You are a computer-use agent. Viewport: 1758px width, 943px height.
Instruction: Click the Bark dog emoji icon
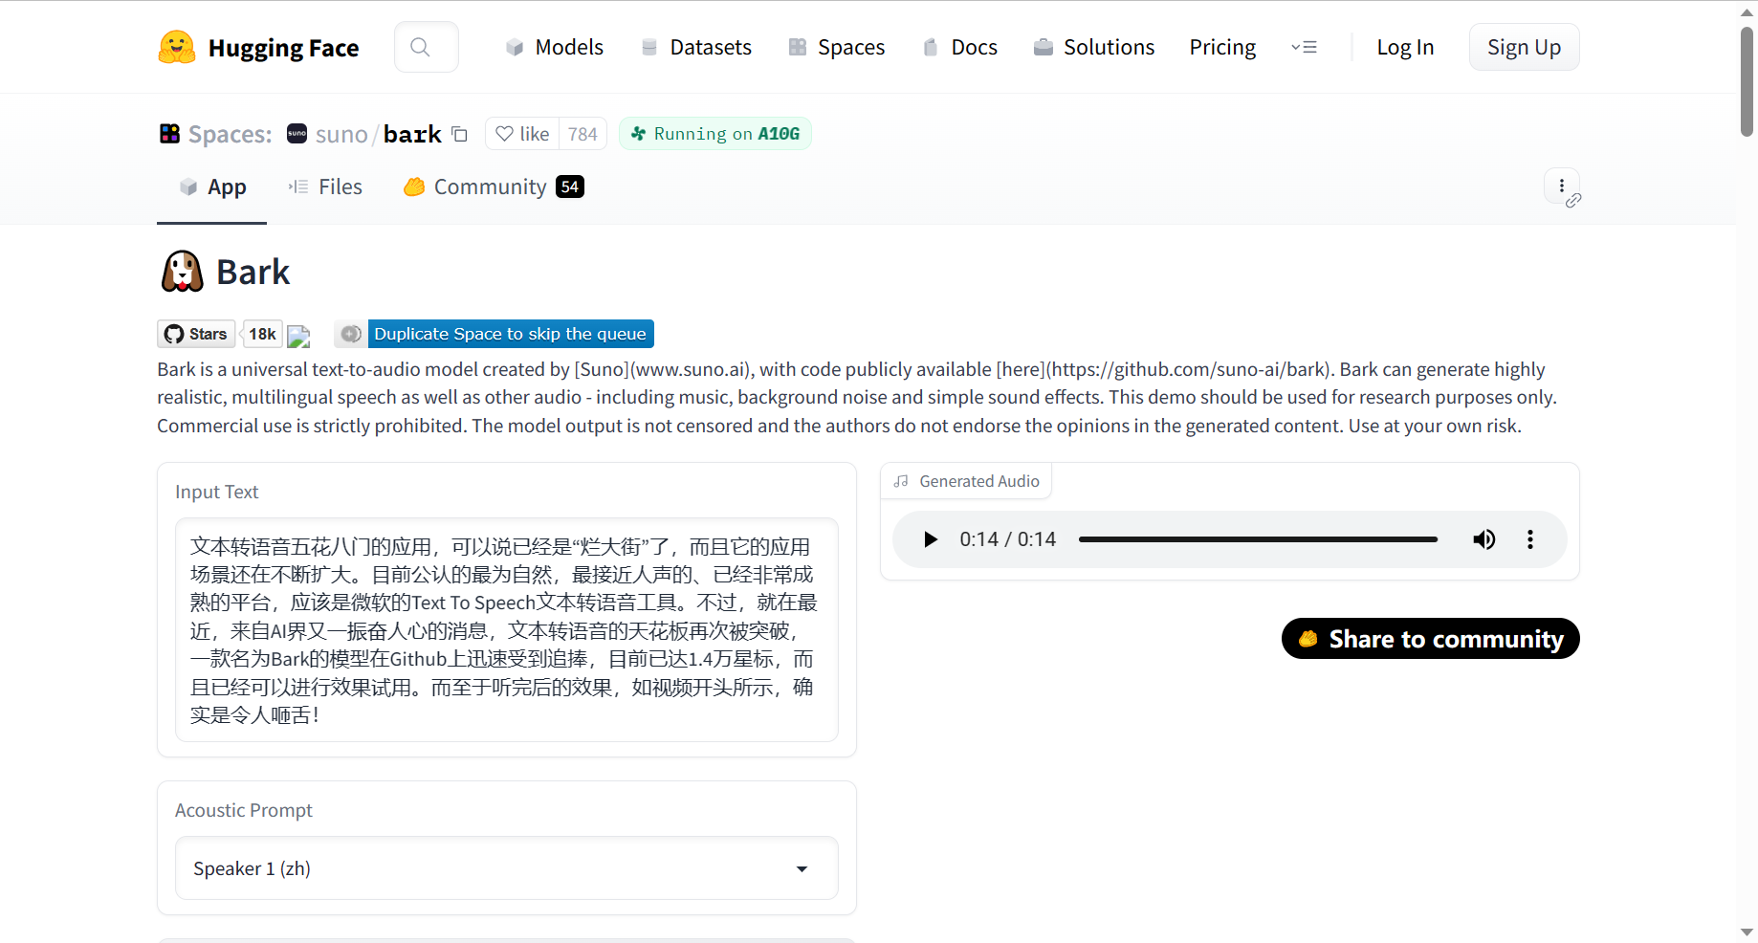[x=182, y=272]
